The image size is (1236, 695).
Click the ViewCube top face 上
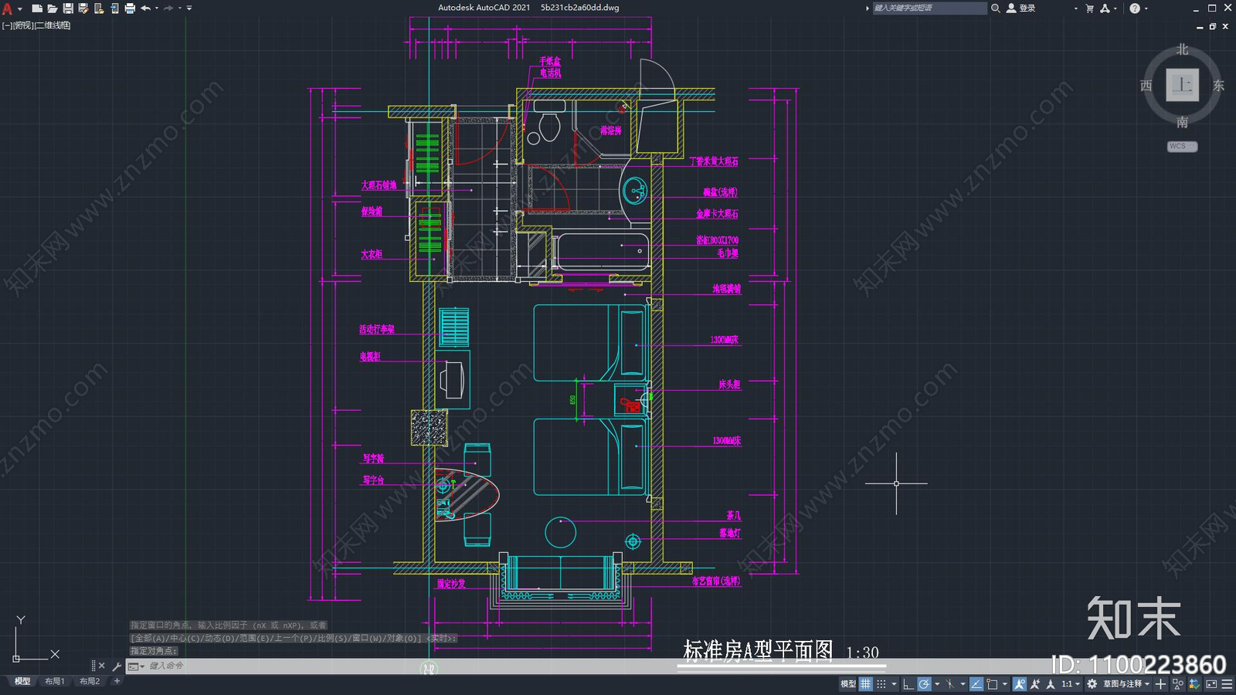point(1182,85)
